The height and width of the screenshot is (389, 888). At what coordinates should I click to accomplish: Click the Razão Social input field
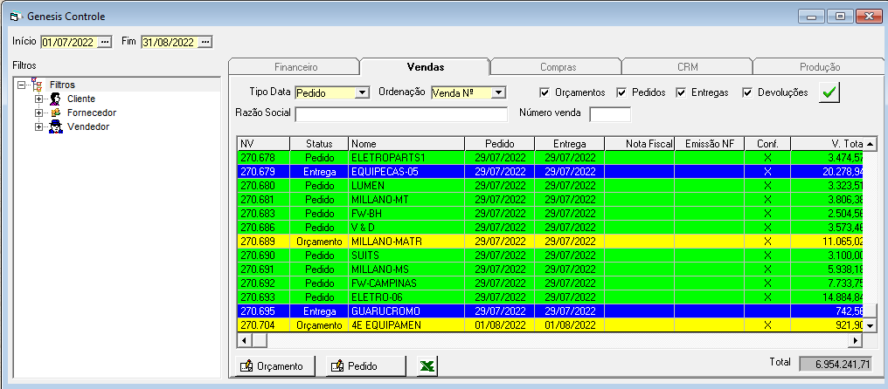401,114
